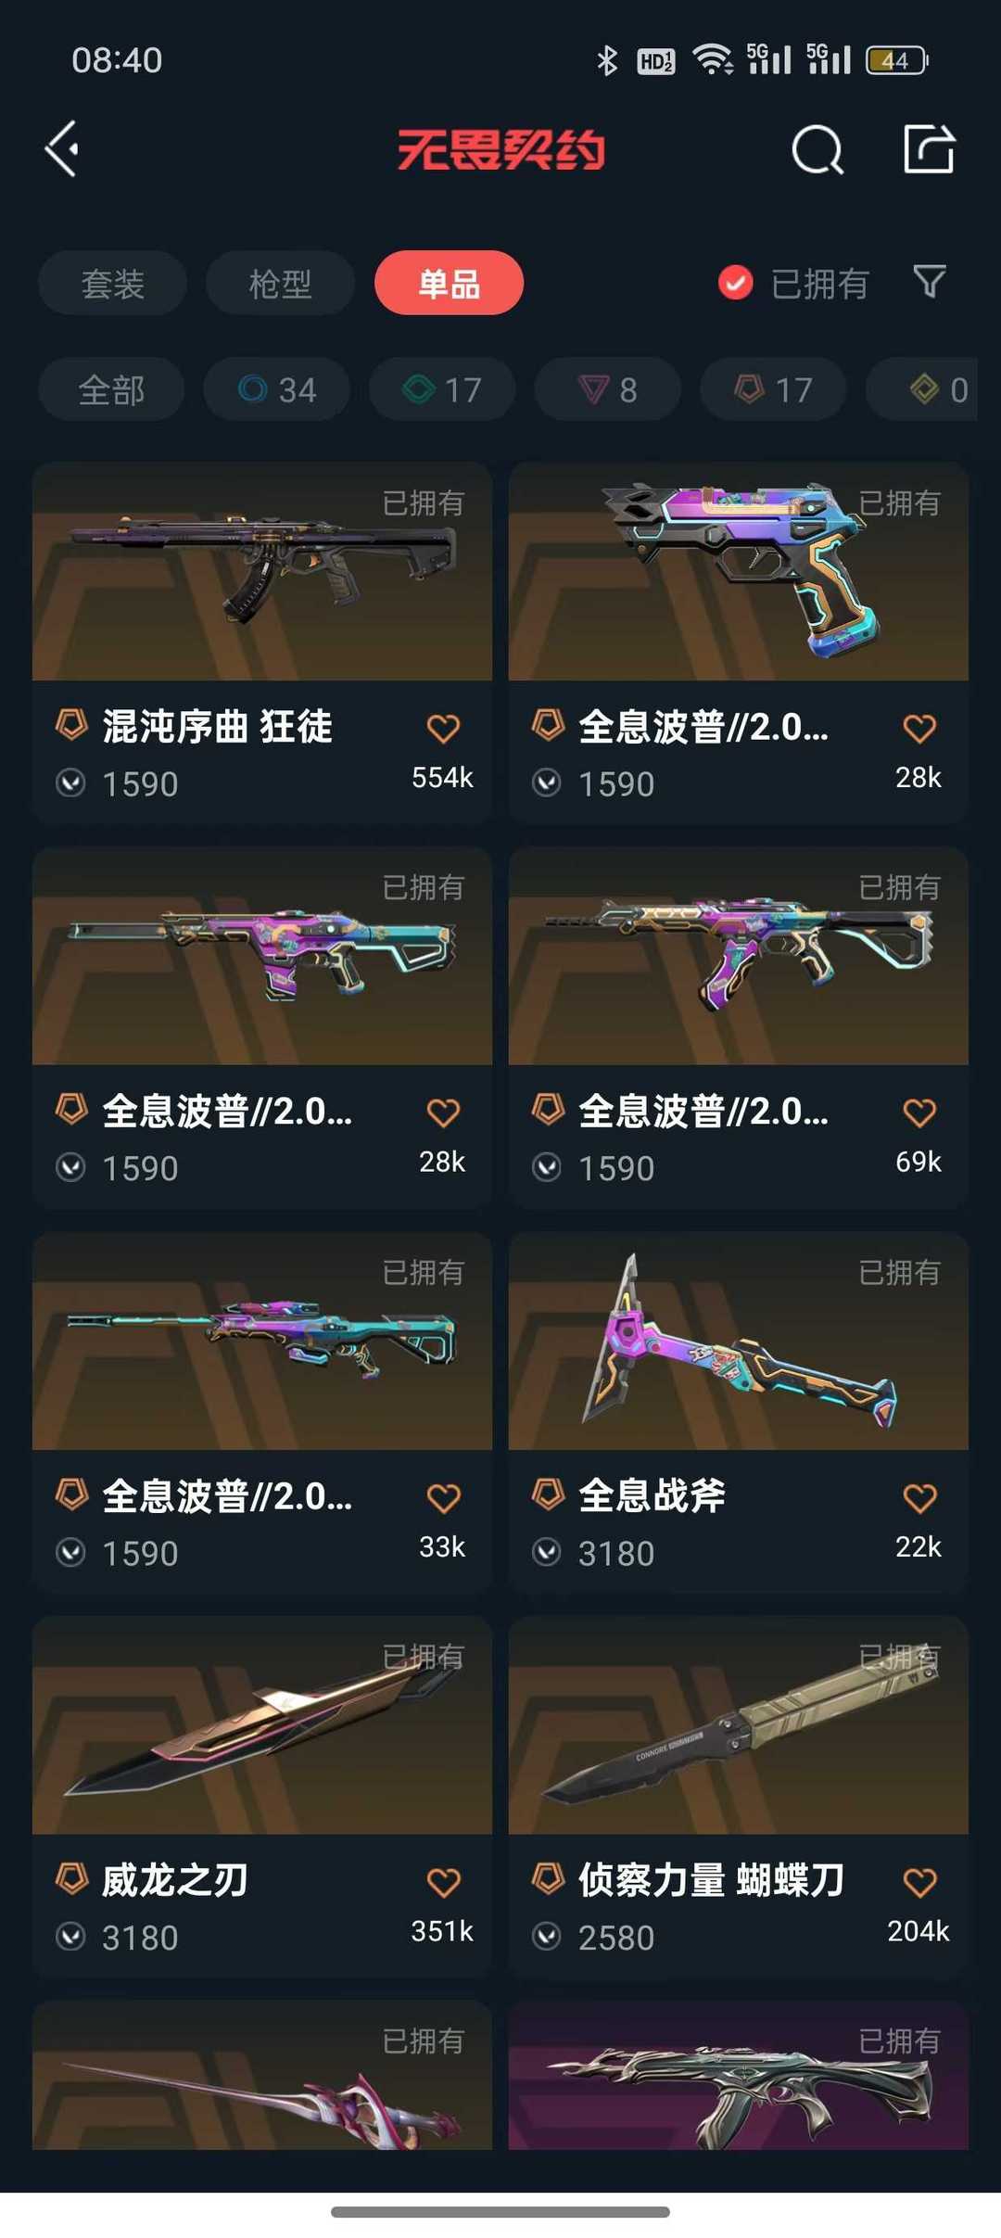Filter by orange tier 17 chip
This screenshot has width=1001, height=2238.
pos(773,389)
